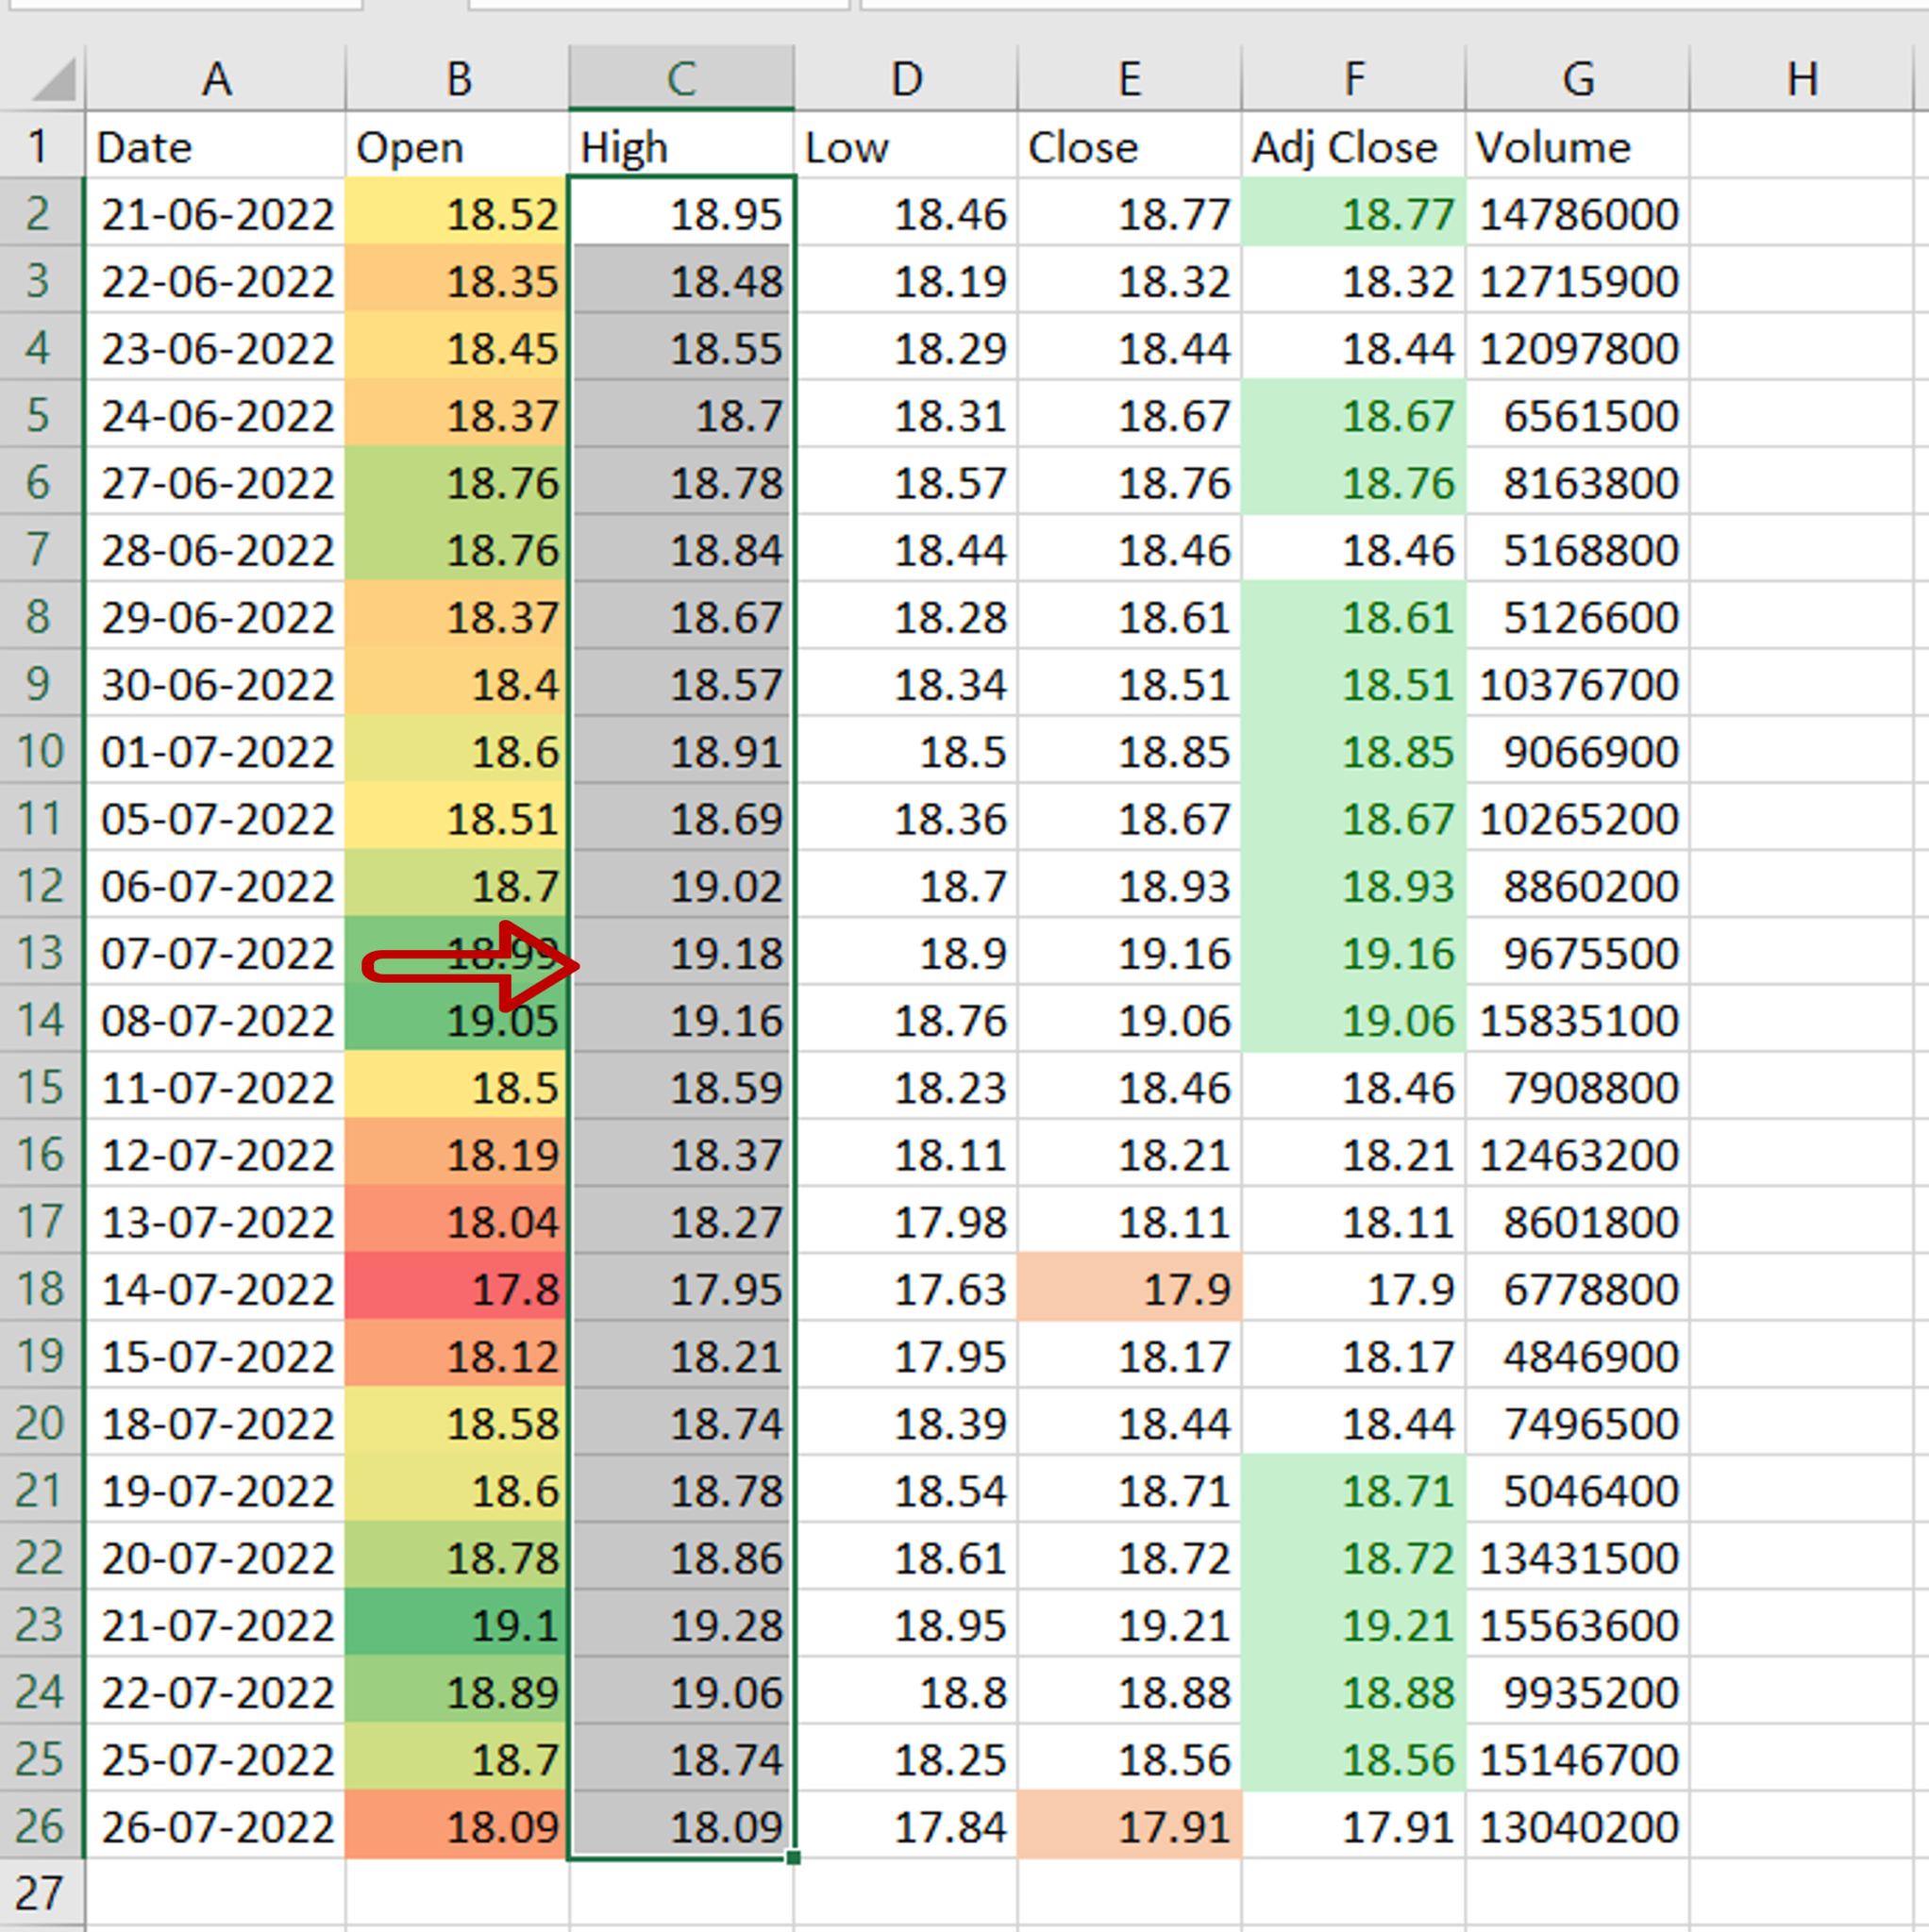Select the dark-green Open value 19.05

click(x=456, y=1021)
